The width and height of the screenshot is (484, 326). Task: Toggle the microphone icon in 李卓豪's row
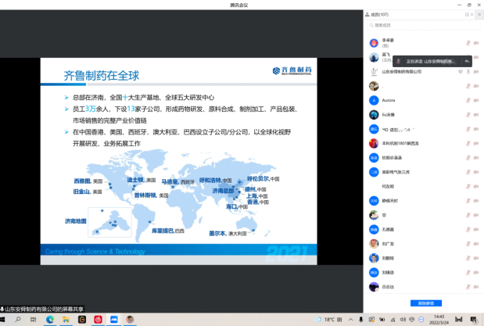click(468, 43)
